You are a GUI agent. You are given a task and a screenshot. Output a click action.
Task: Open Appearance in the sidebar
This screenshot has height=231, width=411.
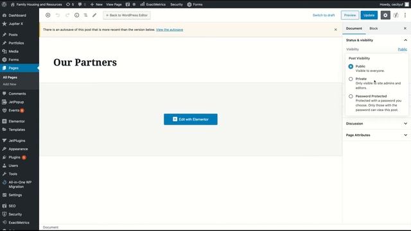(18, 150)
